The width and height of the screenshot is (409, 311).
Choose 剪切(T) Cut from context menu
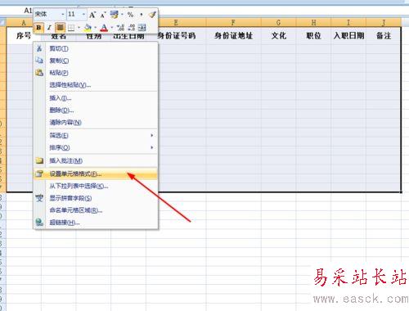96,49
